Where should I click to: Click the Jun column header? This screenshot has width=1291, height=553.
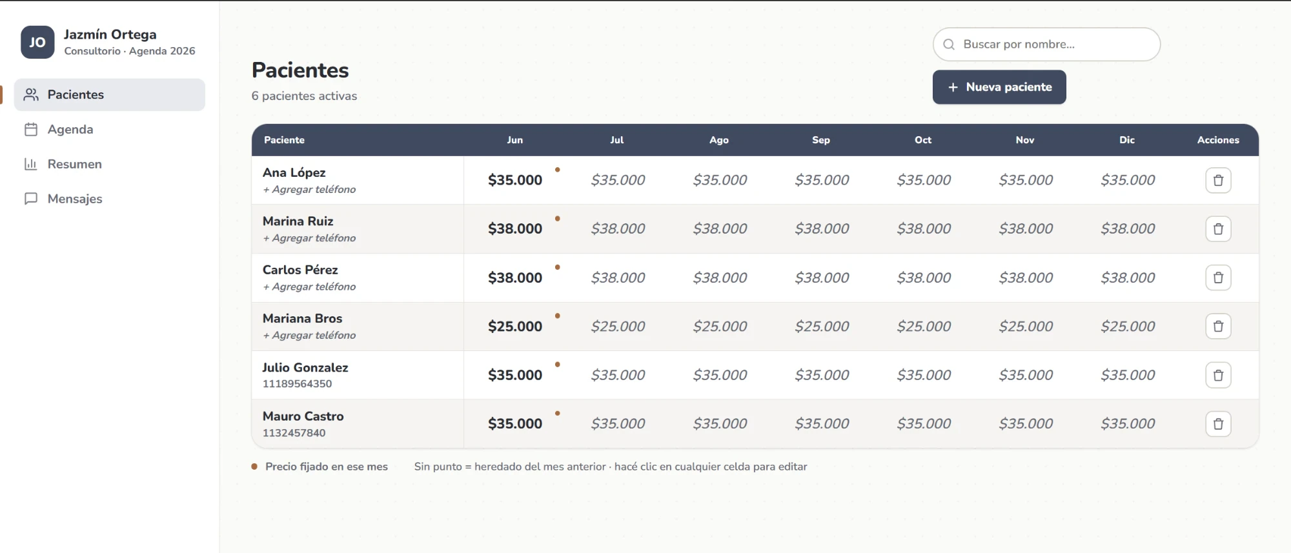pos(515,140)
